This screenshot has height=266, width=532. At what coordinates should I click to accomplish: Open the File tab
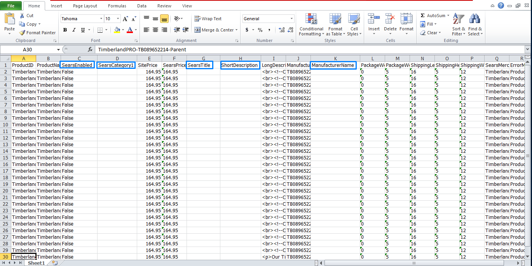[x=11, y=6]
